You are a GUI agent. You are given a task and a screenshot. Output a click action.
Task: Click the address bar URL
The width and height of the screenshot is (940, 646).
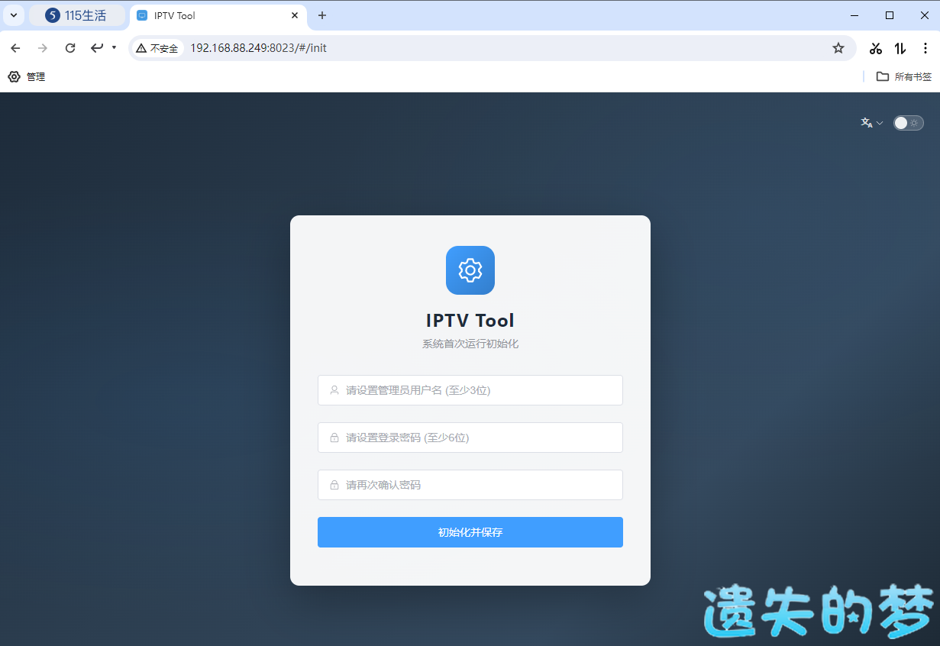tap(258, 48)
